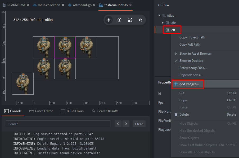
Task: Select the Scale tool in viewport toolbar
Action: click(130, 20)
